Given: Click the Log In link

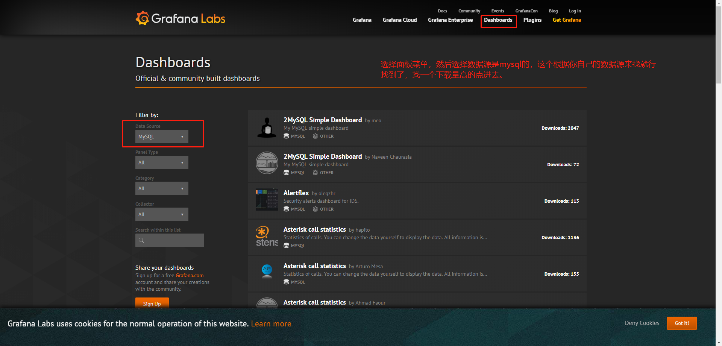Looking at the screenshot, I should tap(575, 11).
